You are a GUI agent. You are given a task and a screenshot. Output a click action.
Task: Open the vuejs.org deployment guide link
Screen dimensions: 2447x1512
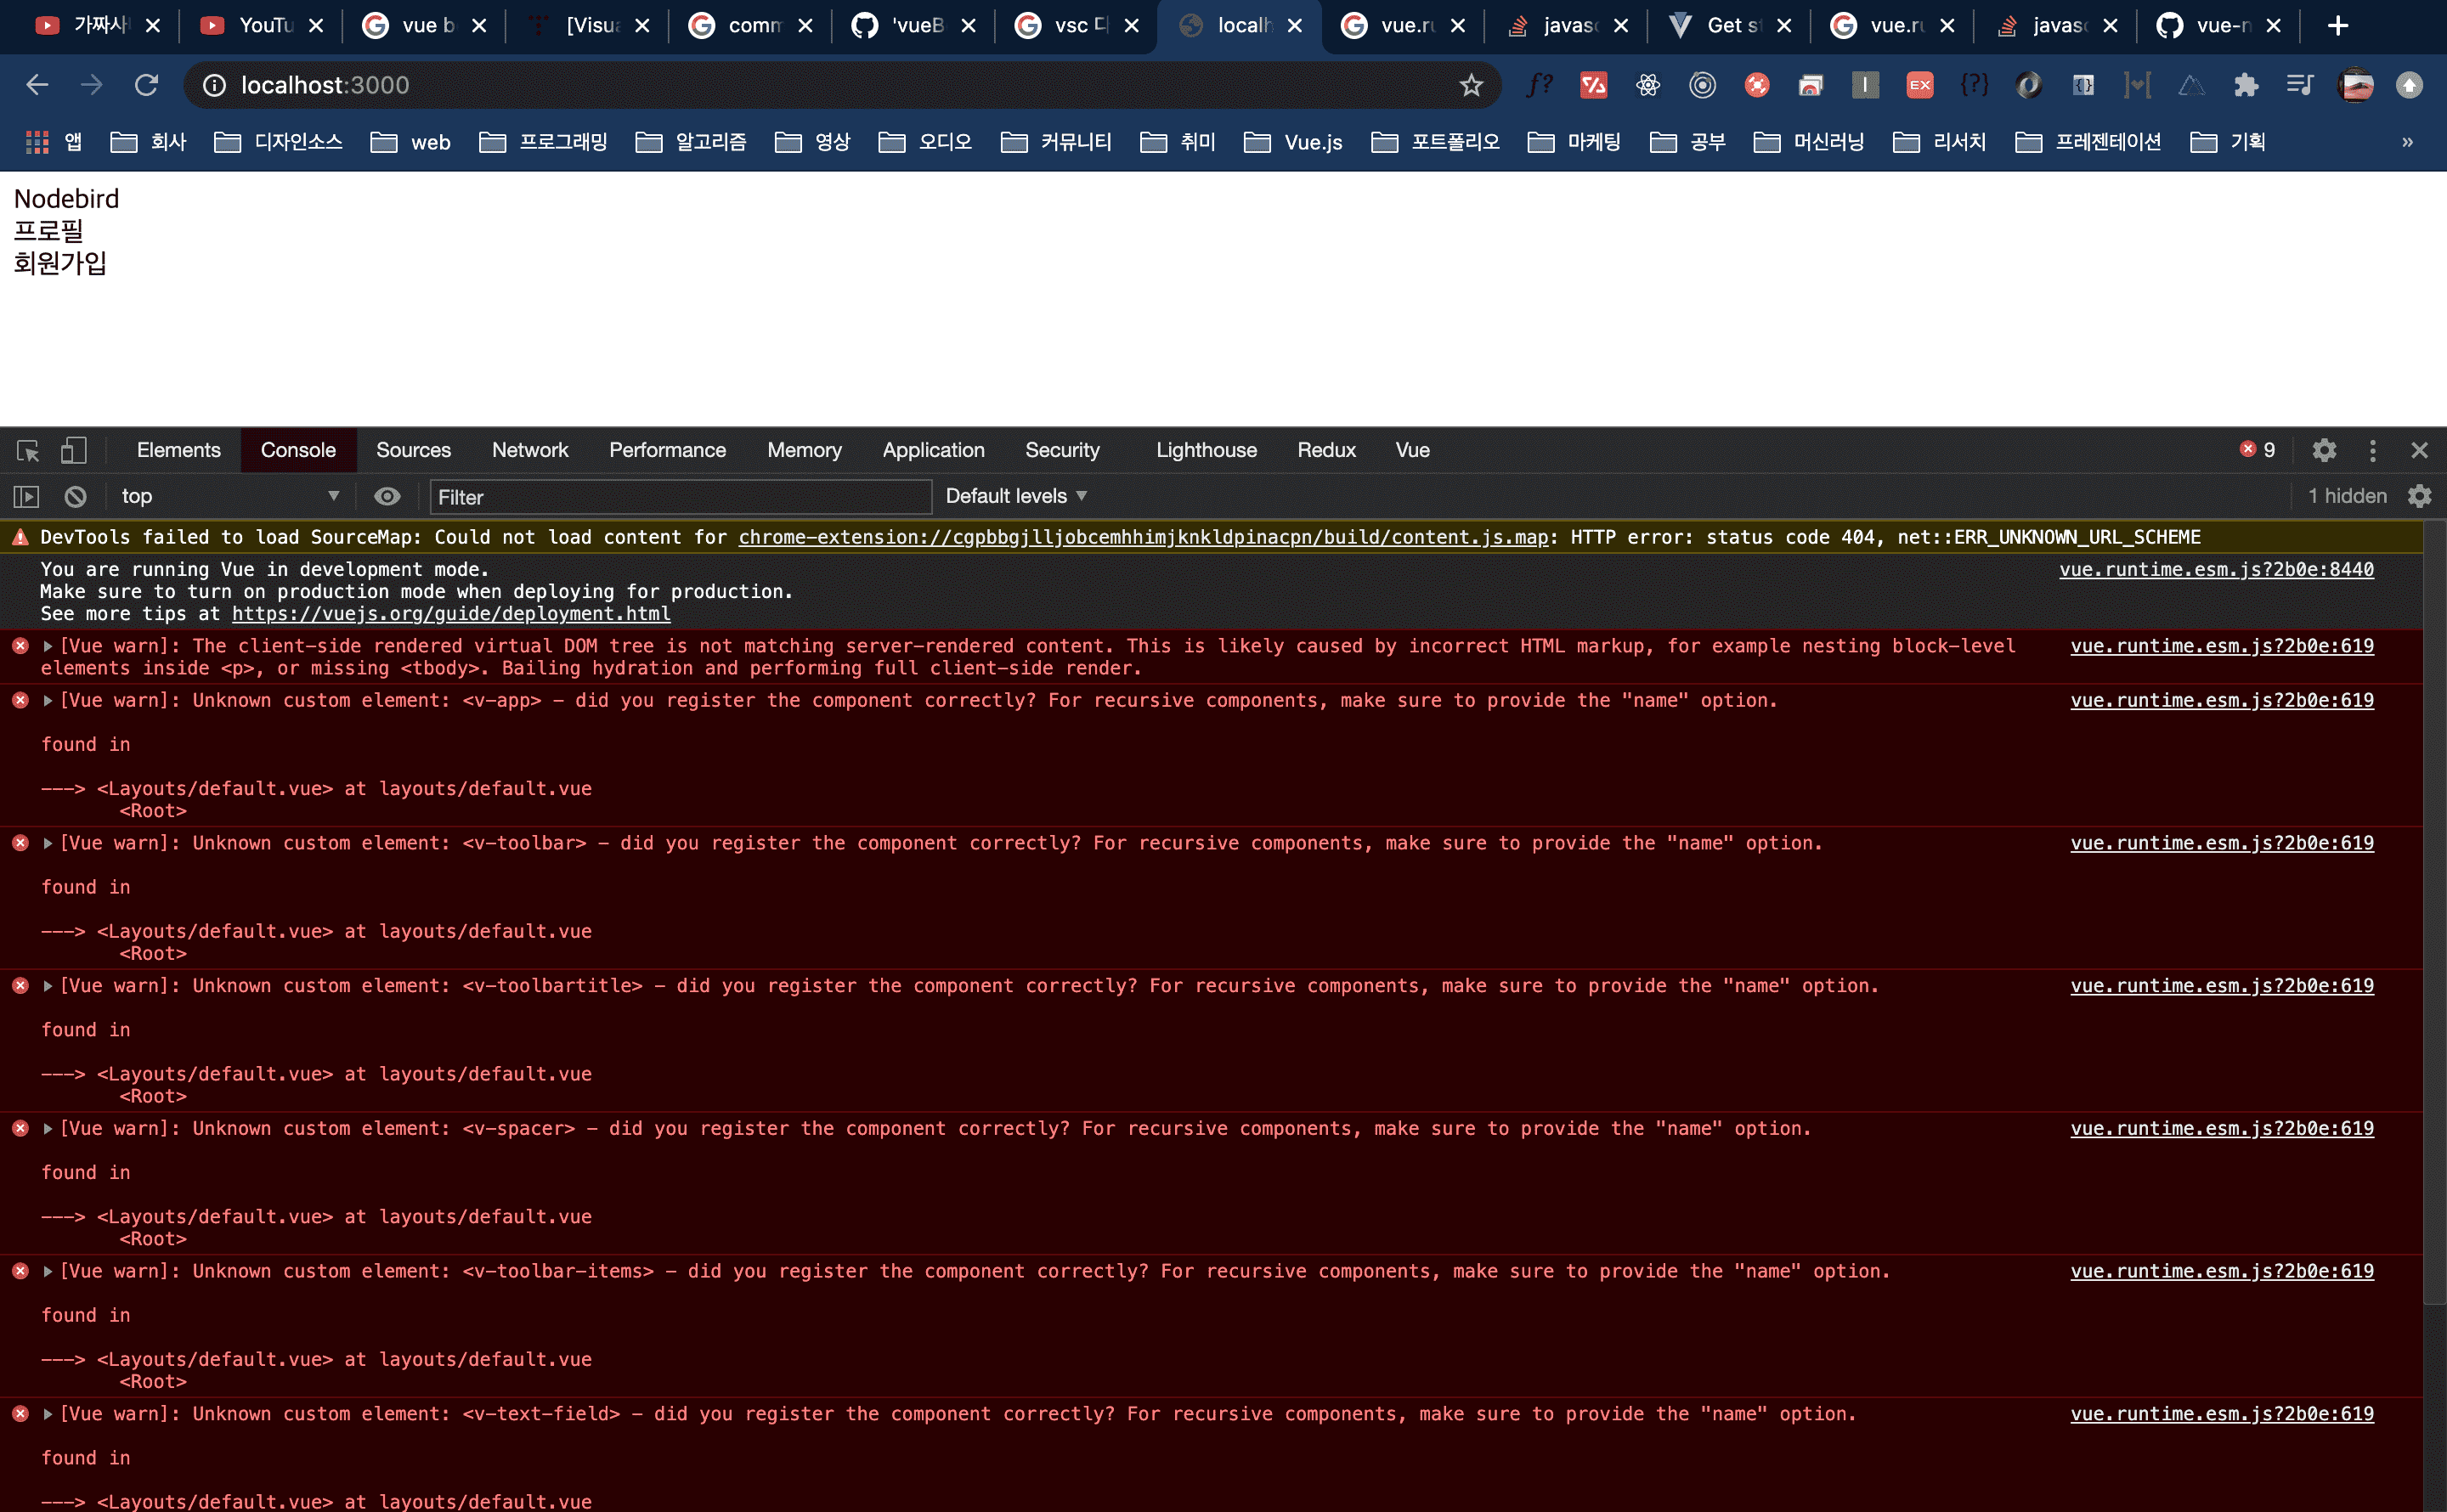(451, 614)
